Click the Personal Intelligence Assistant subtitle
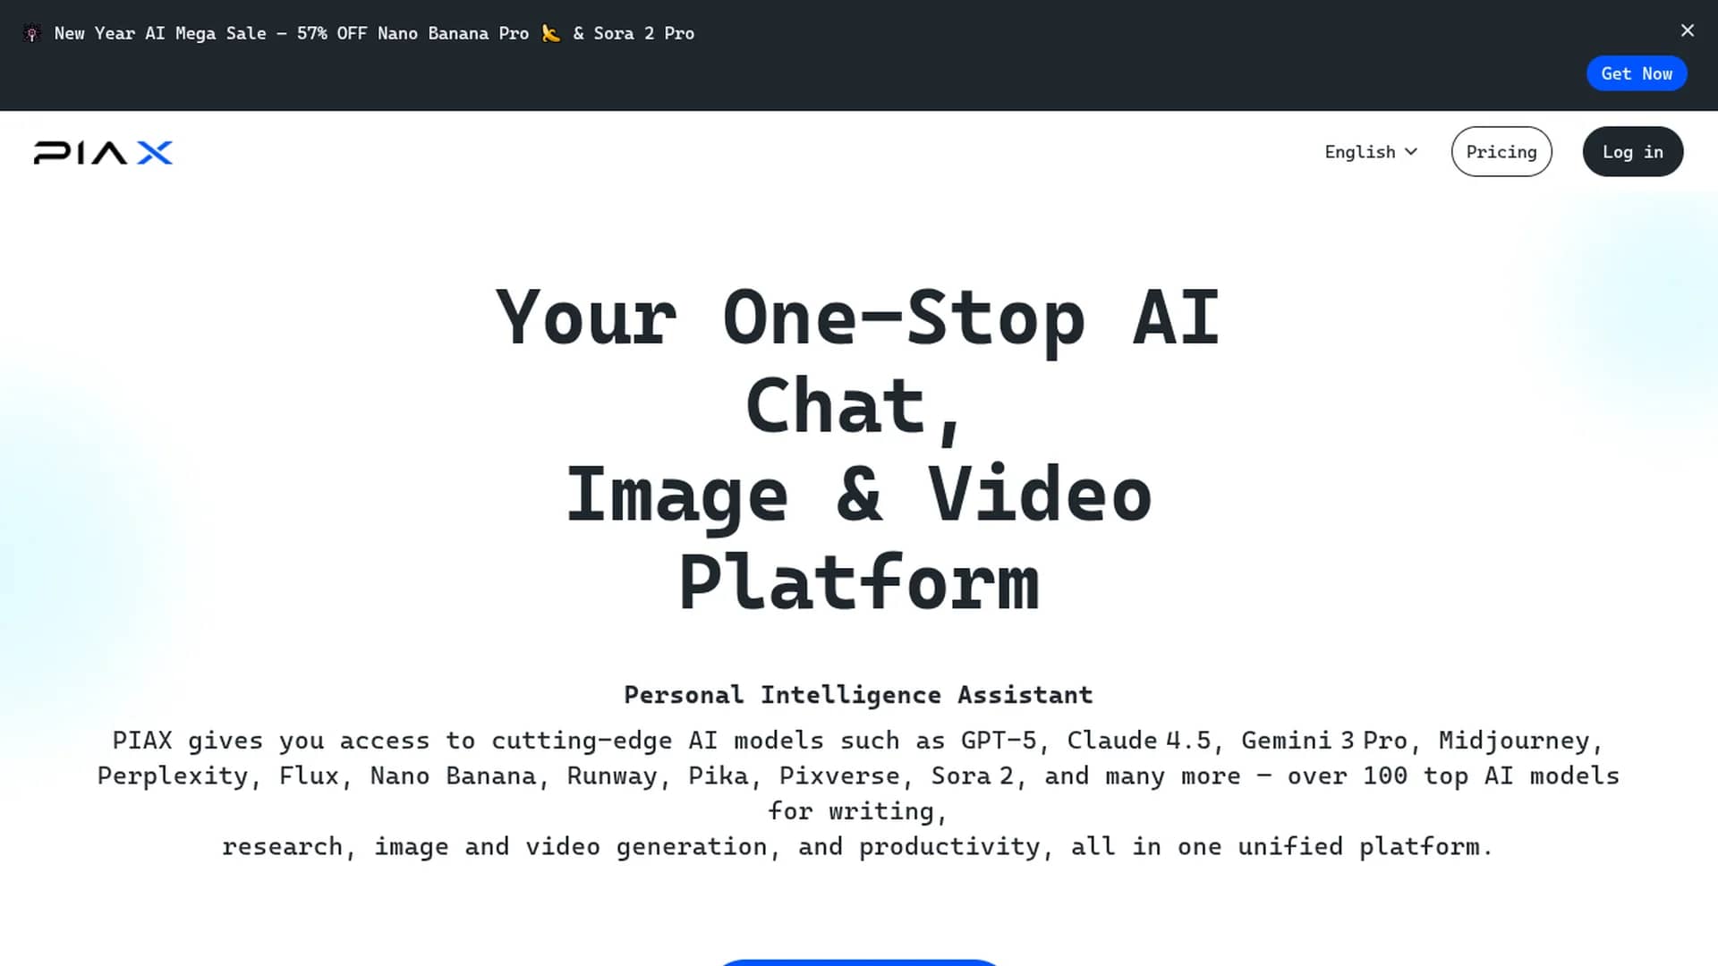The width and height of the screenshot is (1718, 966). (858, 695)
